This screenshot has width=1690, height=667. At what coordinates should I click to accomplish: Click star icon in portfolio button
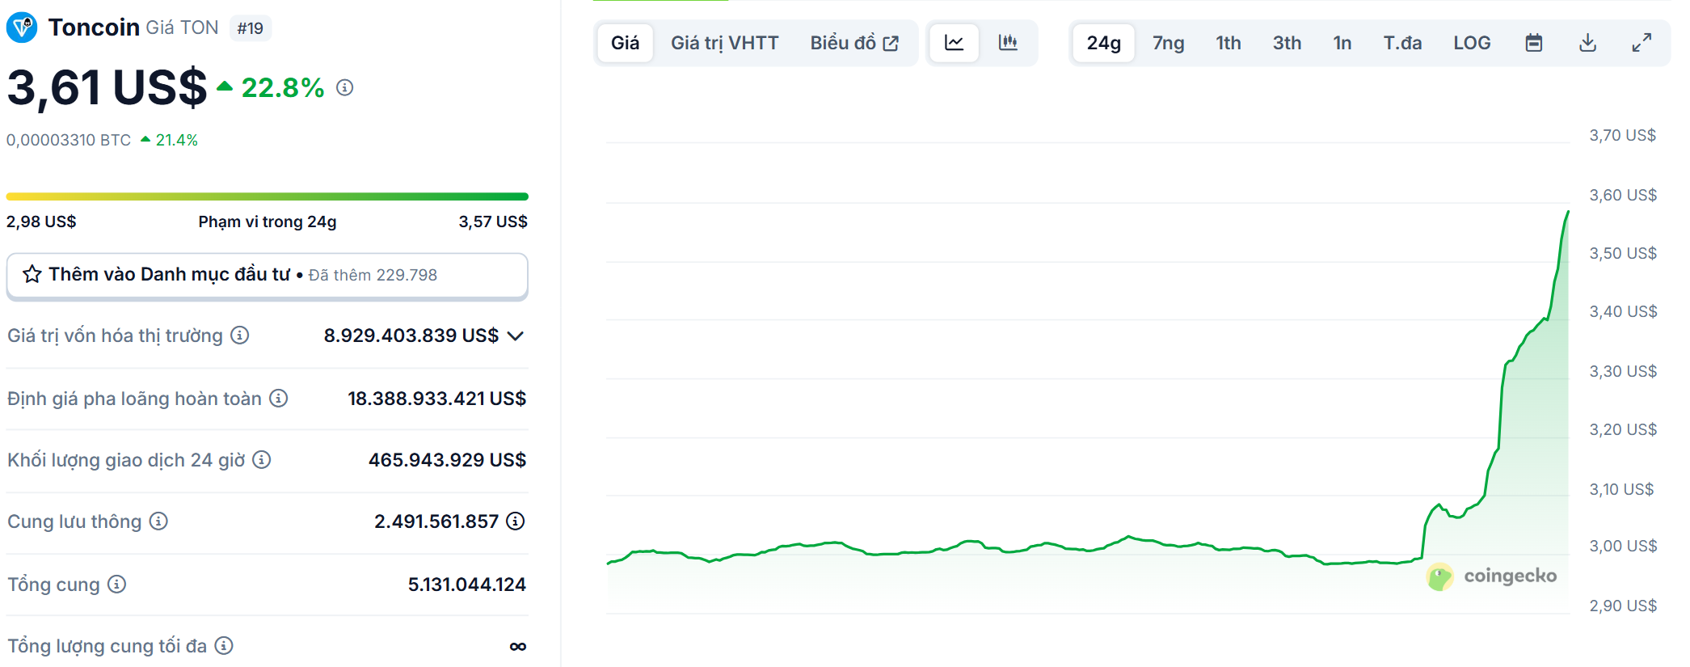click(32, 275)
